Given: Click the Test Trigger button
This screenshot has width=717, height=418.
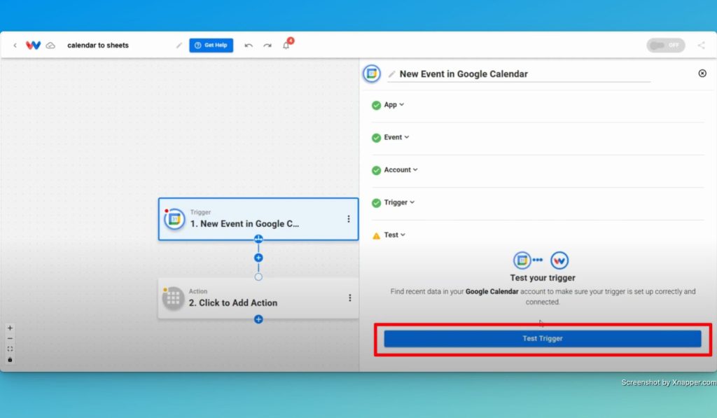Looking at the screenshot, I should [543, 338].
